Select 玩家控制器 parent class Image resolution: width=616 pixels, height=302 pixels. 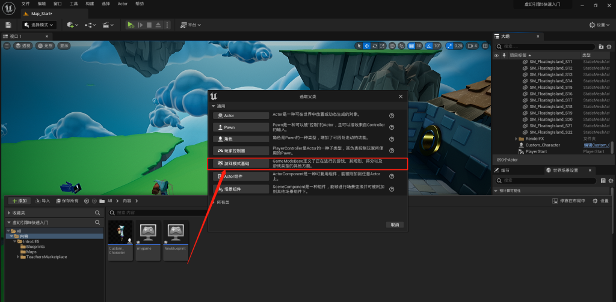pos(241,151)
